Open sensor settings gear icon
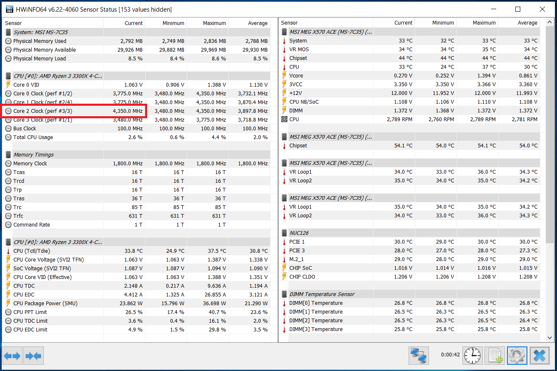557x371 pixels. [x=517, y=356]
